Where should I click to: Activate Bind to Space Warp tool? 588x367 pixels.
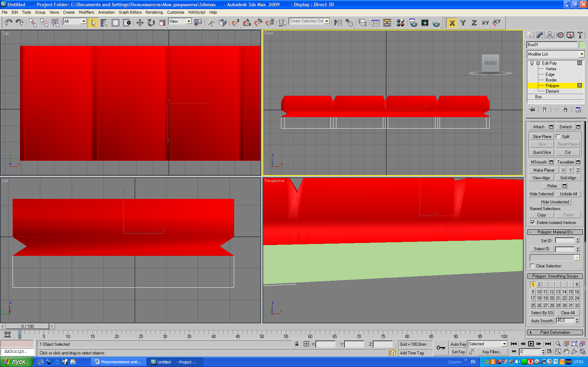[x=55, y=23]
